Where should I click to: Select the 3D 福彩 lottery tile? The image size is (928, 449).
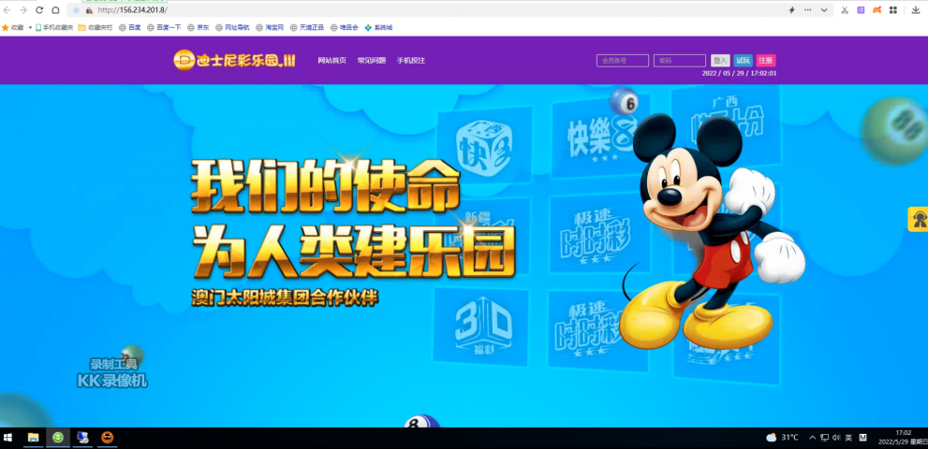point(481,326)
